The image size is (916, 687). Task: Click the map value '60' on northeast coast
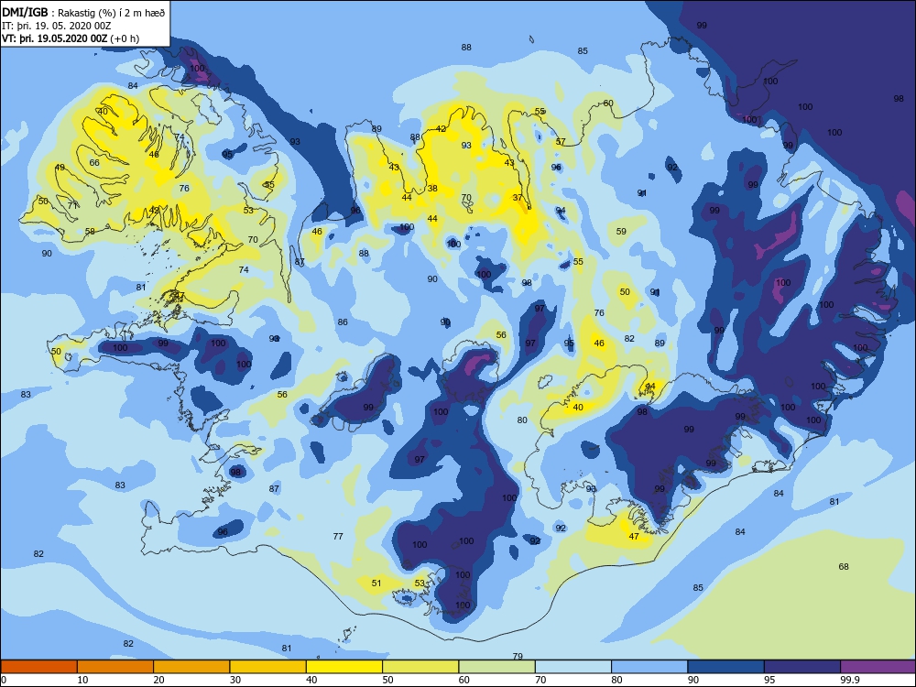[608, 104]
